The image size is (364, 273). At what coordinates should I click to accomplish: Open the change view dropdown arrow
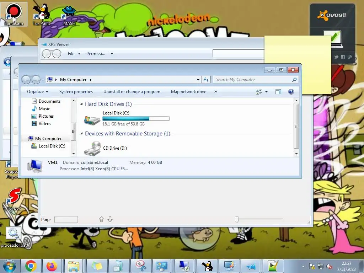point(266,92)
